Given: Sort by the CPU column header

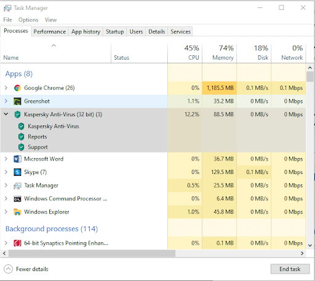Looking at the screenshot, I should tap(185, 53).
